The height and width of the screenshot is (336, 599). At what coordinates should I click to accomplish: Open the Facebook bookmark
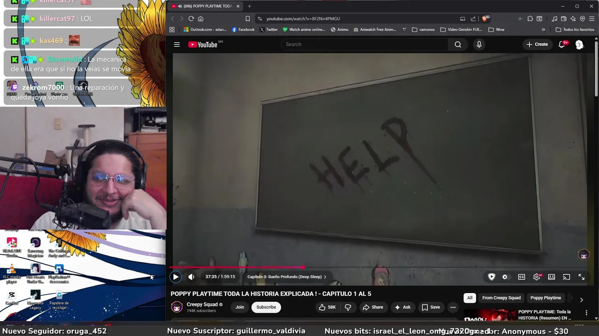click(x=243, y=29)
